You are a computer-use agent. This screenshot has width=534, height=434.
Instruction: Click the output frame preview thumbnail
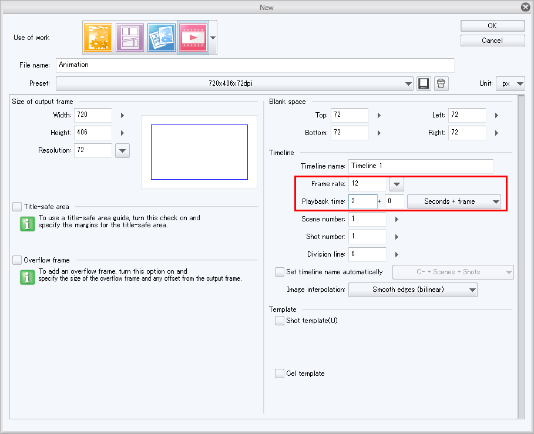pos(199,152)
